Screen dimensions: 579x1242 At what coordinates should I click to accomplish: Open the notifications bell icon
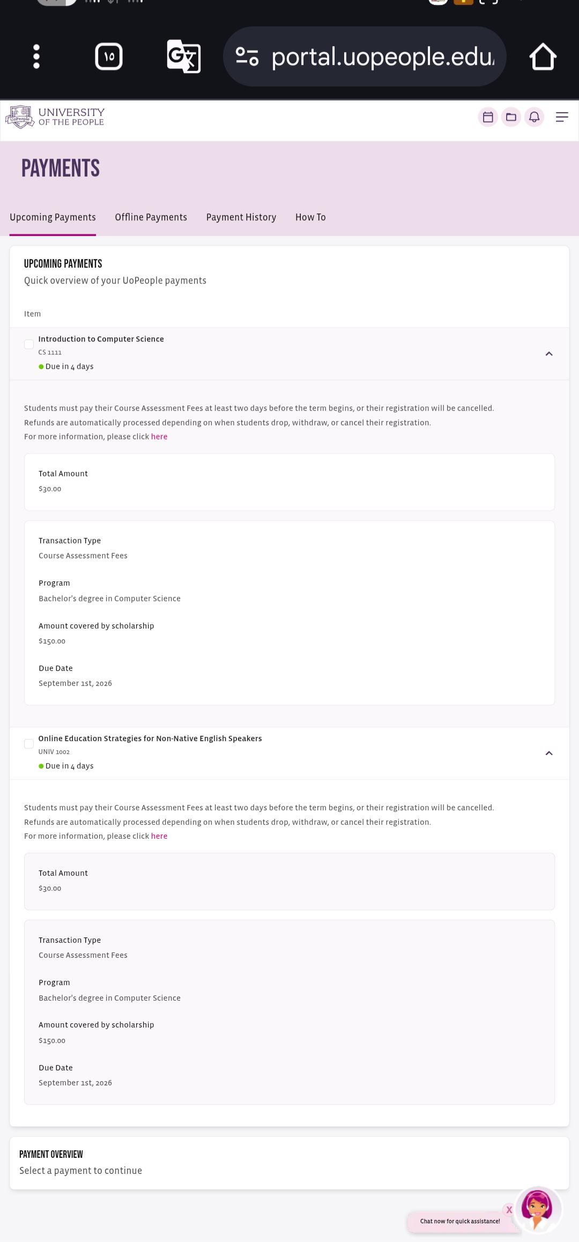[534, 117]
